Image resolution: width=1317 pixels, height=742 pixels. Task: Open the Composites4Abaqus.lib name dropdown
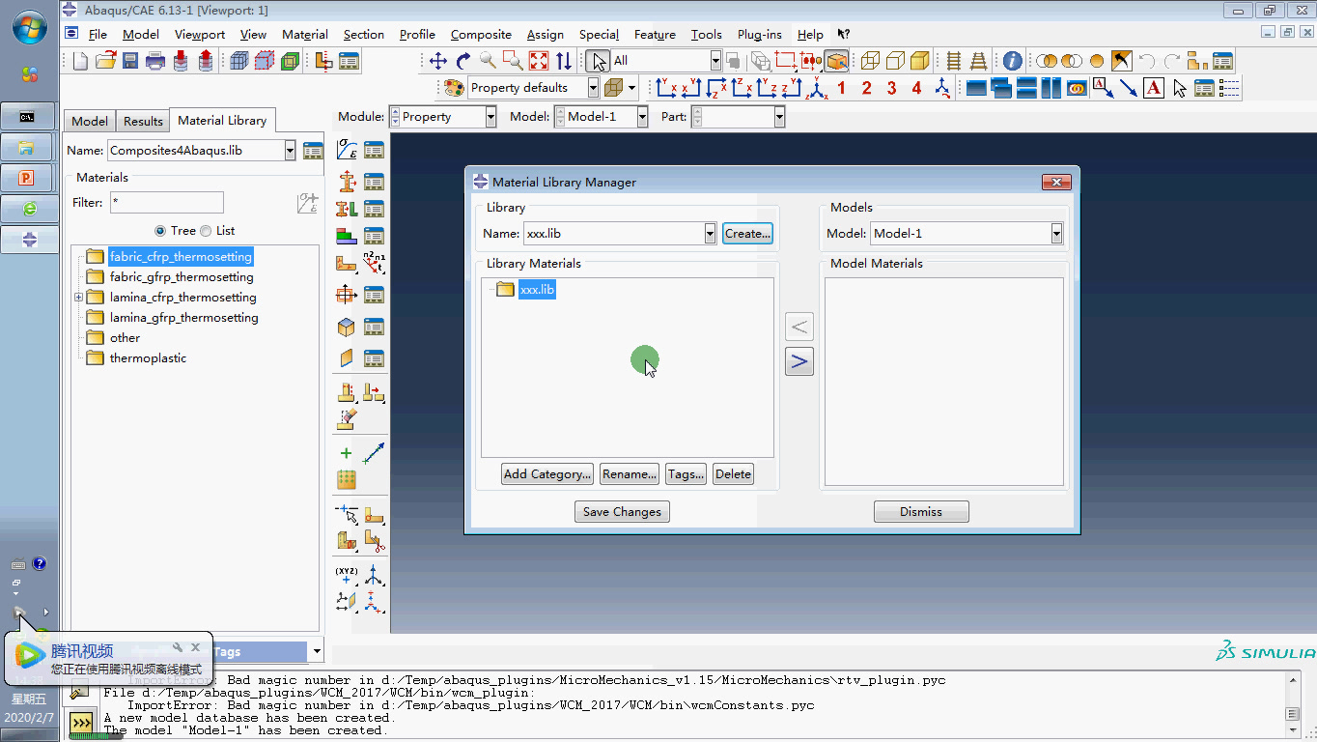pyautogui.click(x=290, y=151)
